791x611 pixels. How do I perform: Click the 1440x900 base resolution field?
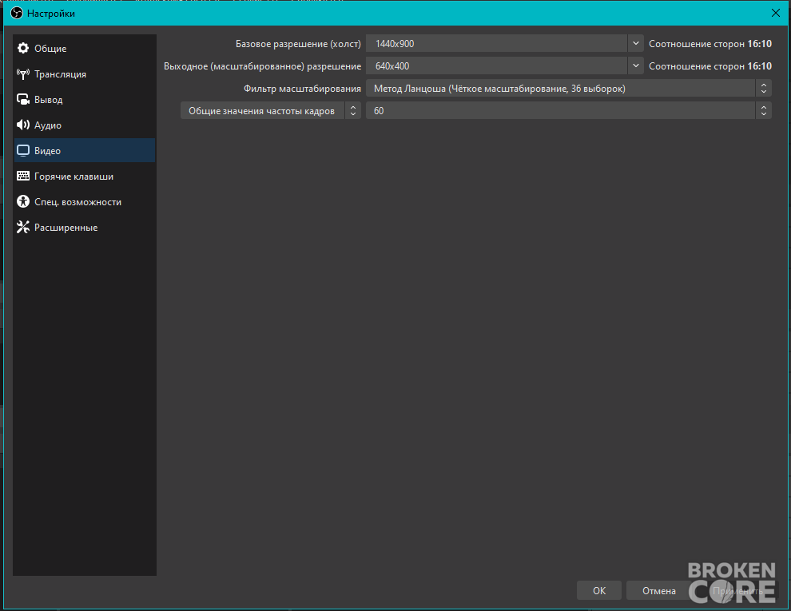pos(497,43)
